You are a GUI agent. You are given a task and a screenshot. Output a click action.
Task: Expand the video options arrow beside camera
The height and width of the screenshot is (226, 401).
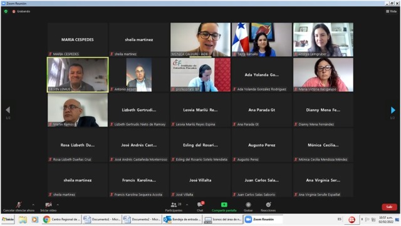(58, 205)
